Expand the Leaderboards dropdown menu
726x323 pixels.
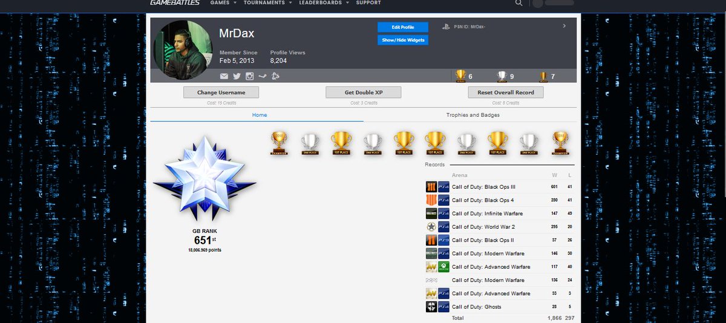[324, 3]
